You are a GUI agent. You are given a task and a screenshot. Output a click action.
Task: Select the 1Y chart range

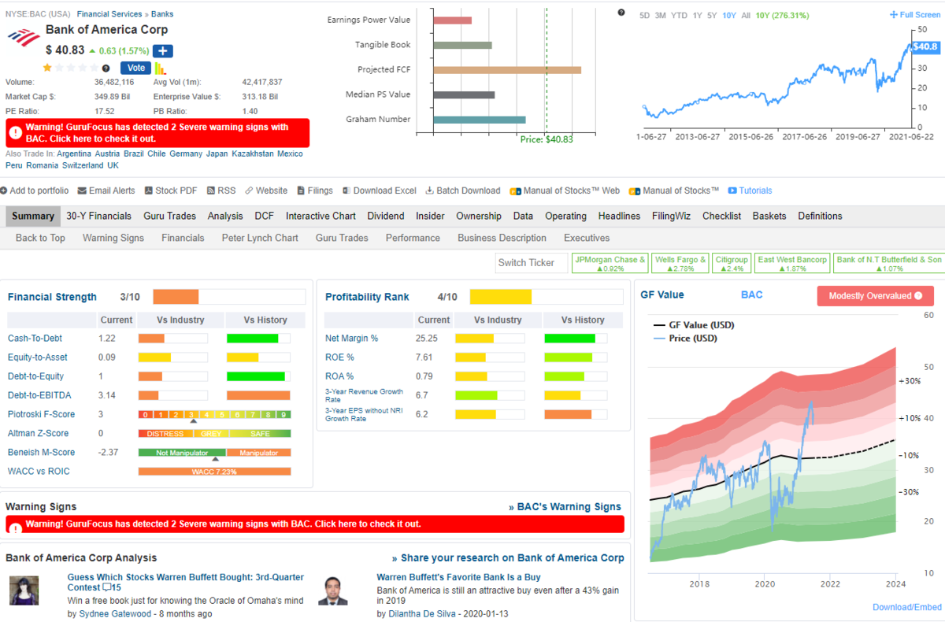click(x=697, y=15)
